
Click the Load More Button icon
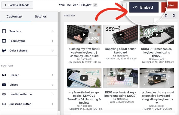[4, 94]
